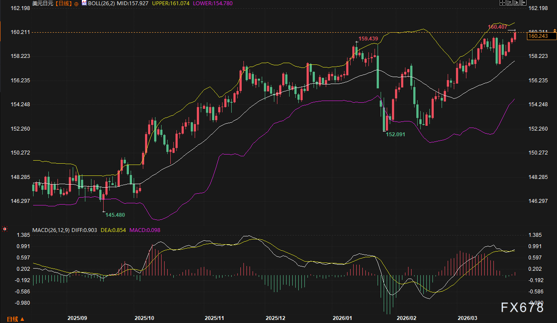Click the exit arrow icon at top right

click(x=522, y=3)
